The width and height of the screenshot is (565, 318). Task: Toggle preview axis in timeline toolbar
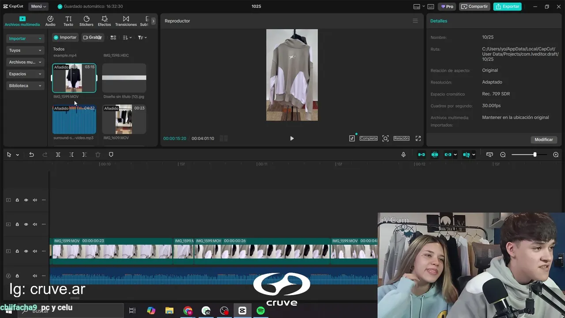point(466,155)
